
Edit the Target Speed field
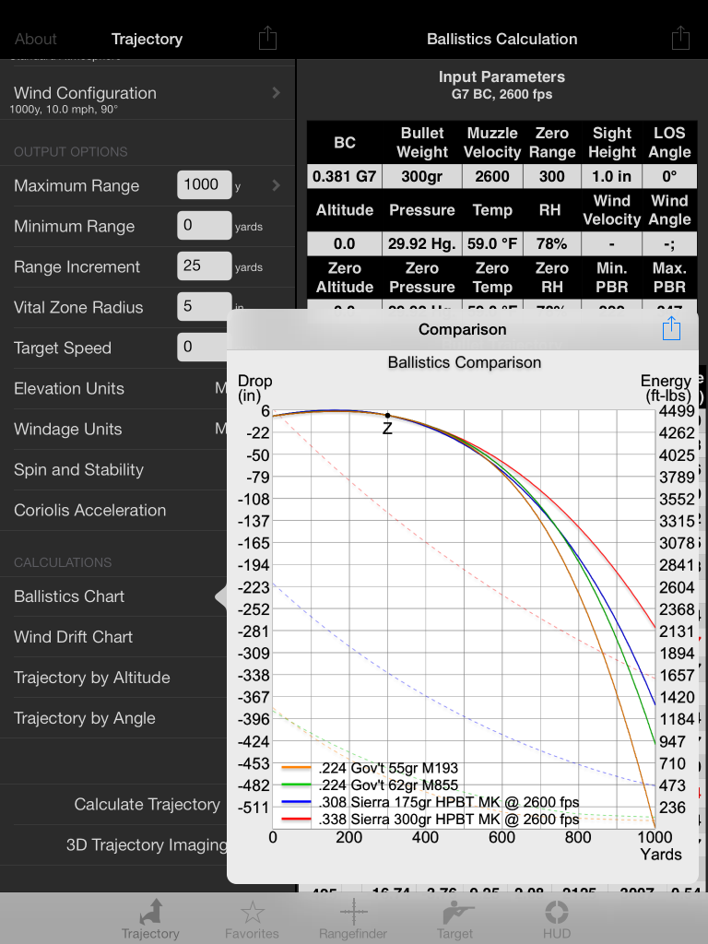[x=202, y=348]
